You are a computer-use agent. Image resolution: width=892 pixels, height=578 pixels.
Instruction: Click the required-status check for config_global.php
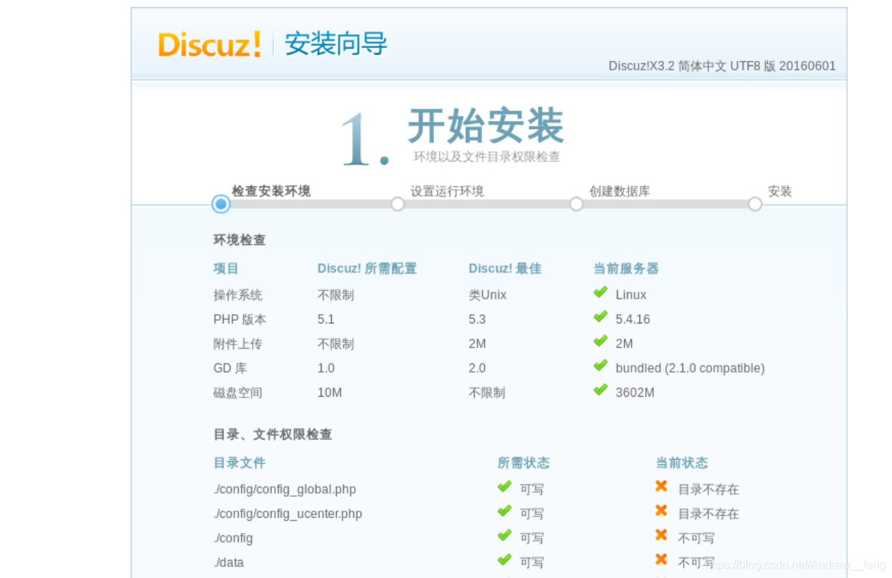[x=504, y=487]
